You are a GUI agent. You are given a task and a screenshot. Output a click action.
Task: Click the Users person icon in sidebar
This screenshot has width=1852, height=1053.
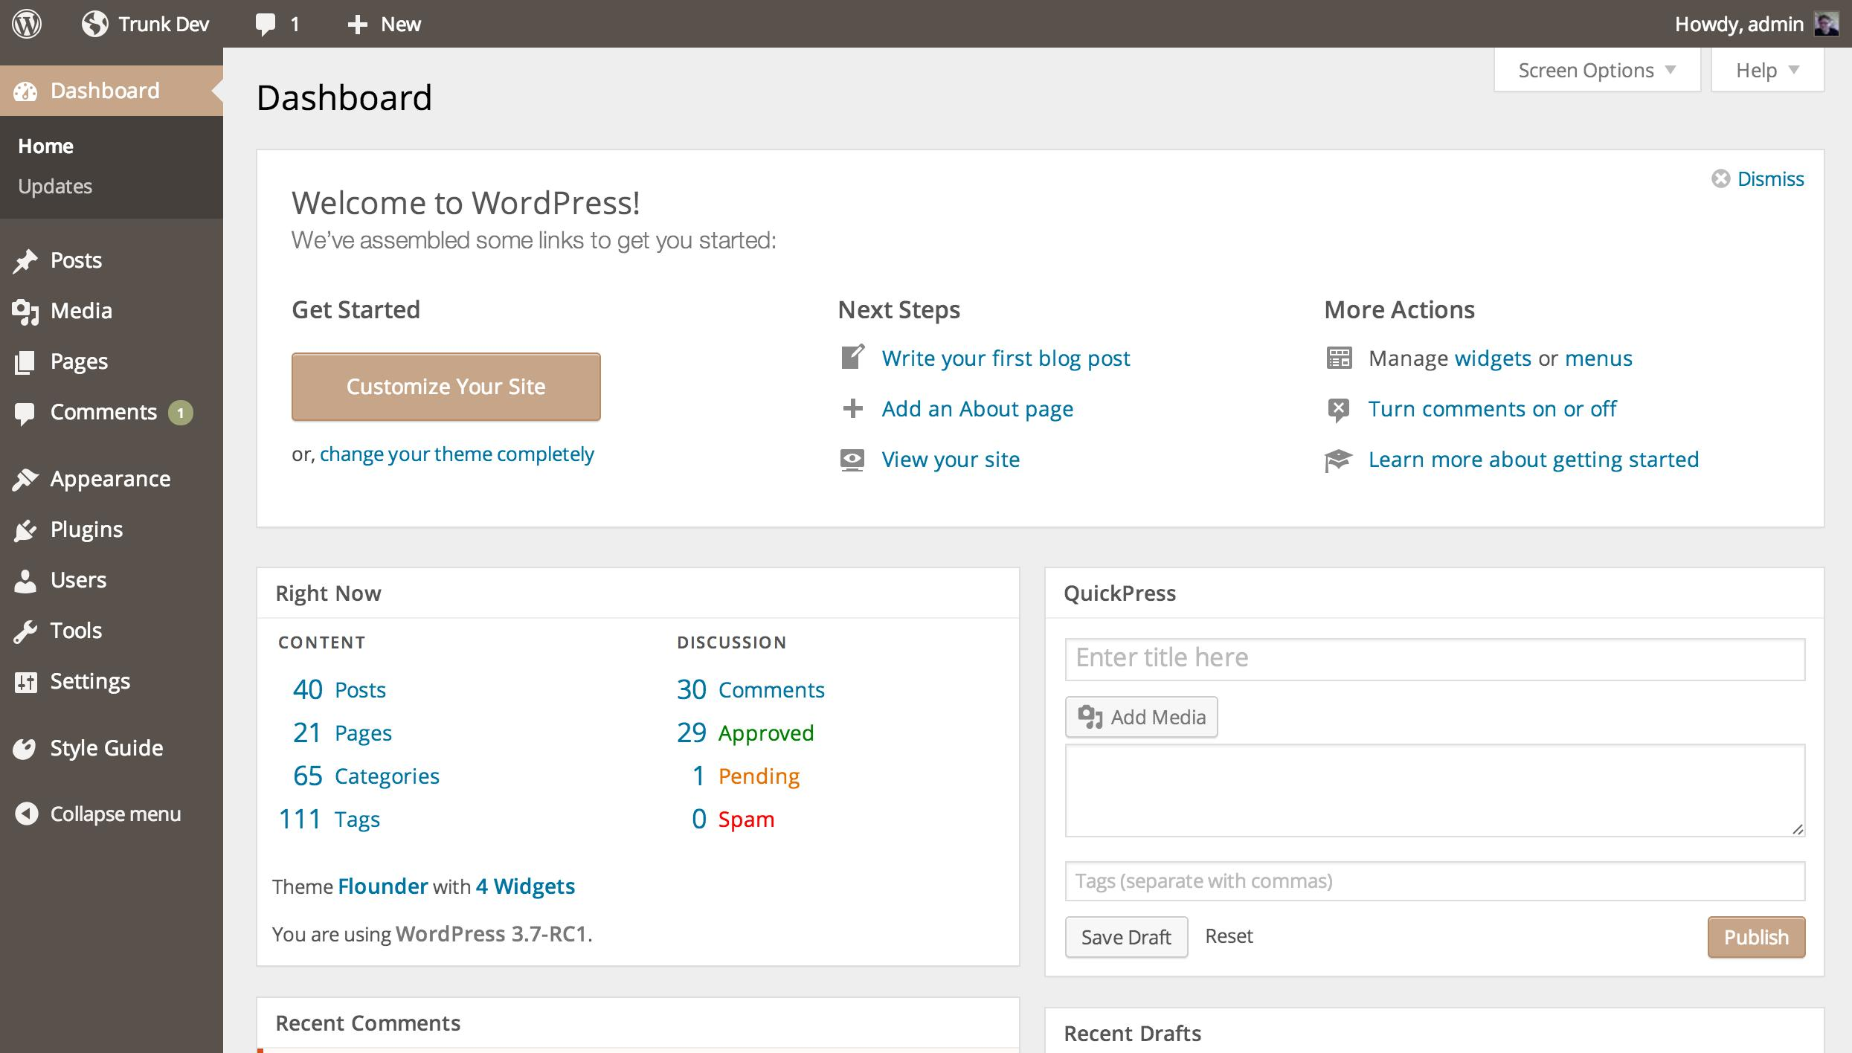(25, 581)
